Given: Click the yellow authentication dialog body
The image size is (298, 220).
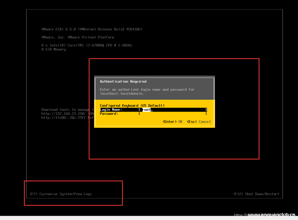Looking at the screenshot, I should 154,117.
